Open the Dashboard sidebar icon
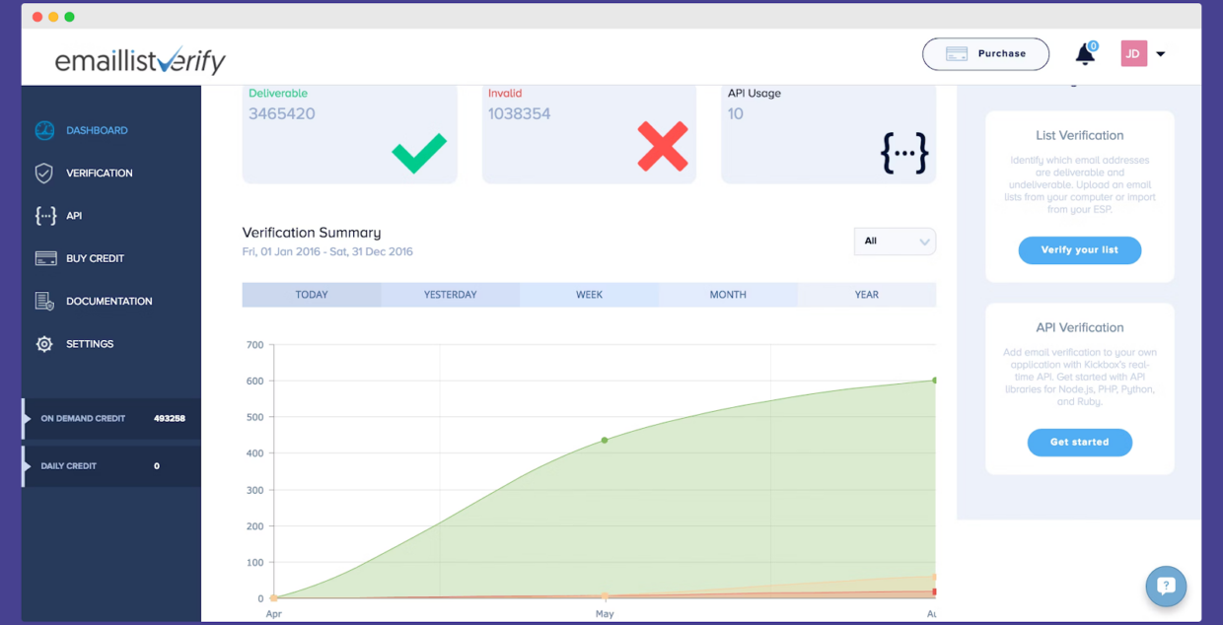This screenshot has width=1223, height=625. point(44,130)
